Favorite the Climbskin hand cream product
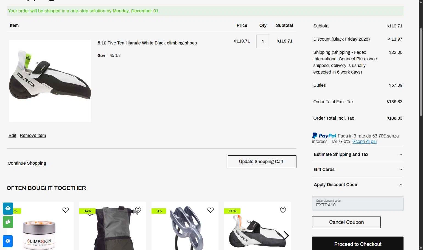Image resolution: width=423 pixels, height=250 pixels. click(66, 210)
